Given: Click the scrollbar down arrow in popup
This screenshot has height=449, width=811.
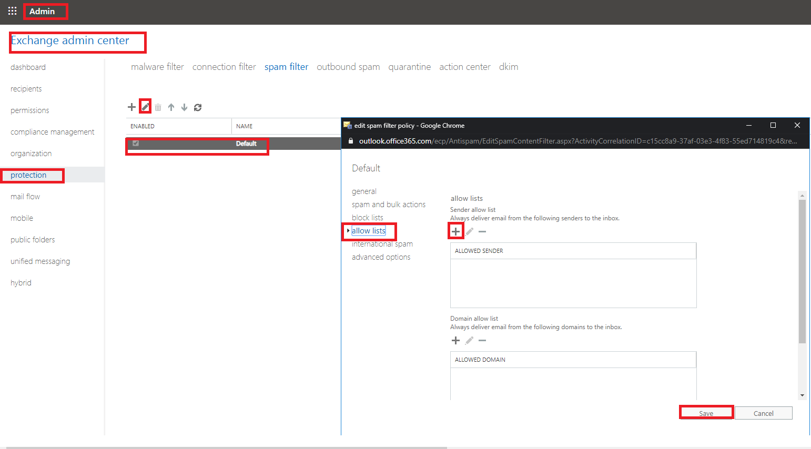Looking at the screenshot, I should [802, 395].
